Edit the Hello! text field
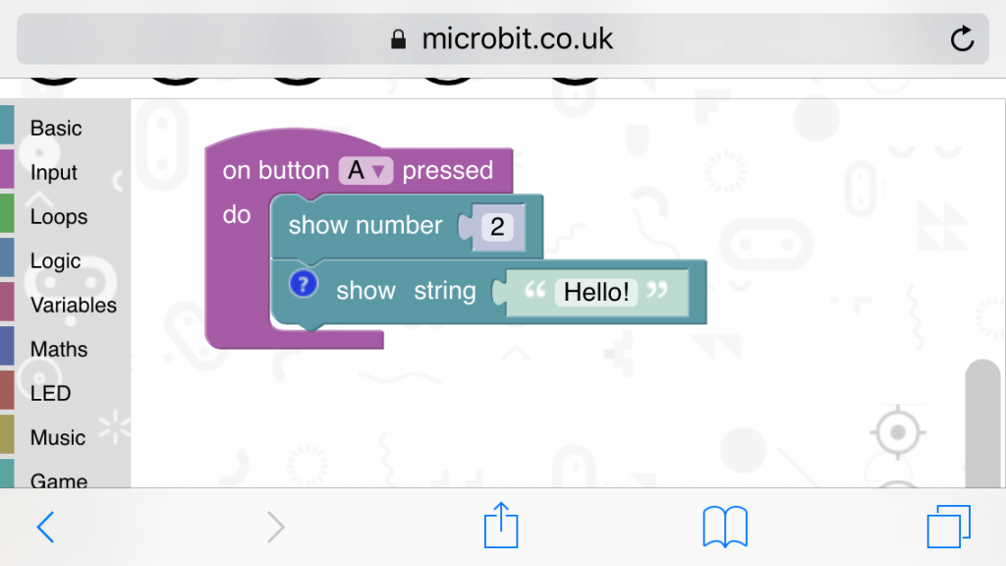 pos(596,292)
